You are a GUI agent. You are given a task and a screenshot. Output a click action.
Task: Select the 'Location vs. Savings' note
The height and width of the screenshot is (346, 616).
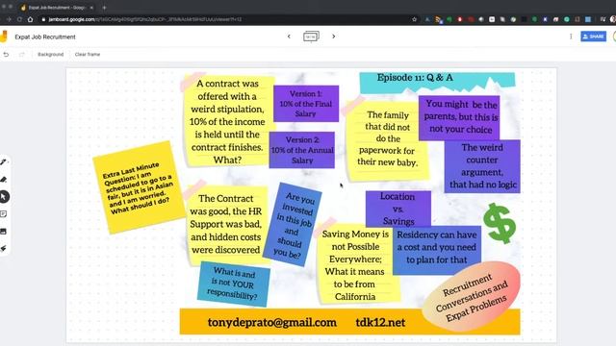398,209
